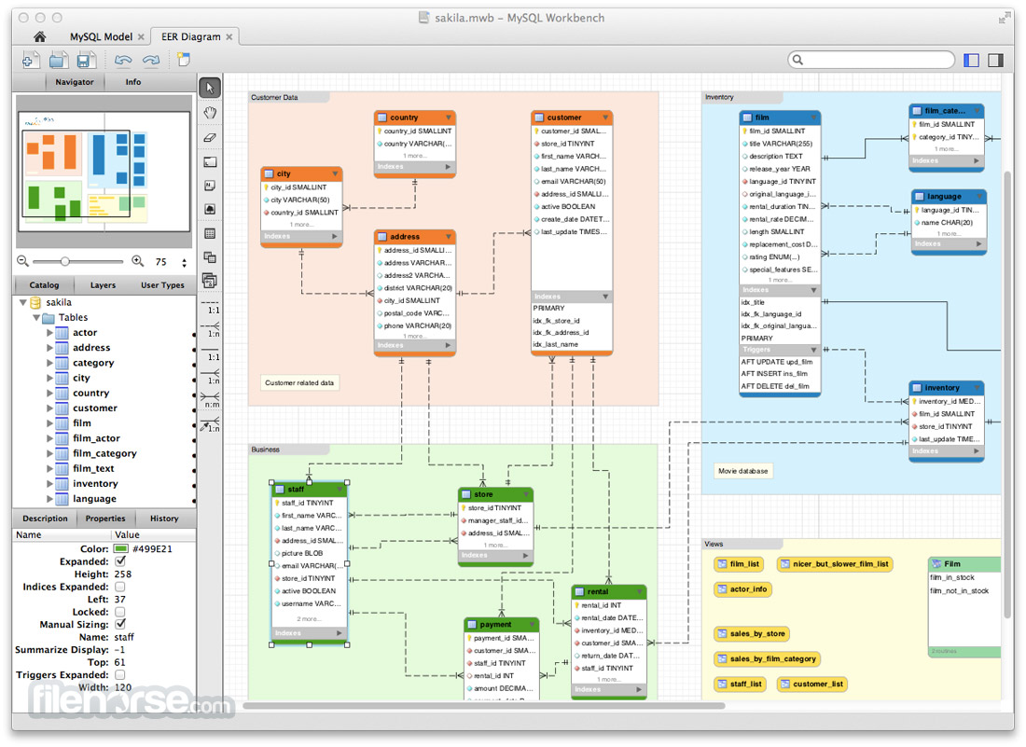Select the new table tool
1026x747 pixels.
pyautogui.click(x=209, y=233)
